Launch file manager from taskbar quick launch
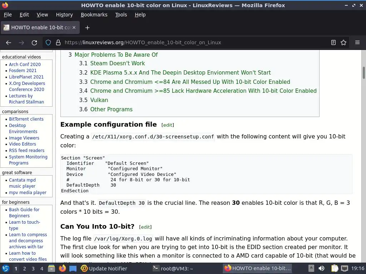This screenshot has width=366, height=274. click(x=51, y=268)
